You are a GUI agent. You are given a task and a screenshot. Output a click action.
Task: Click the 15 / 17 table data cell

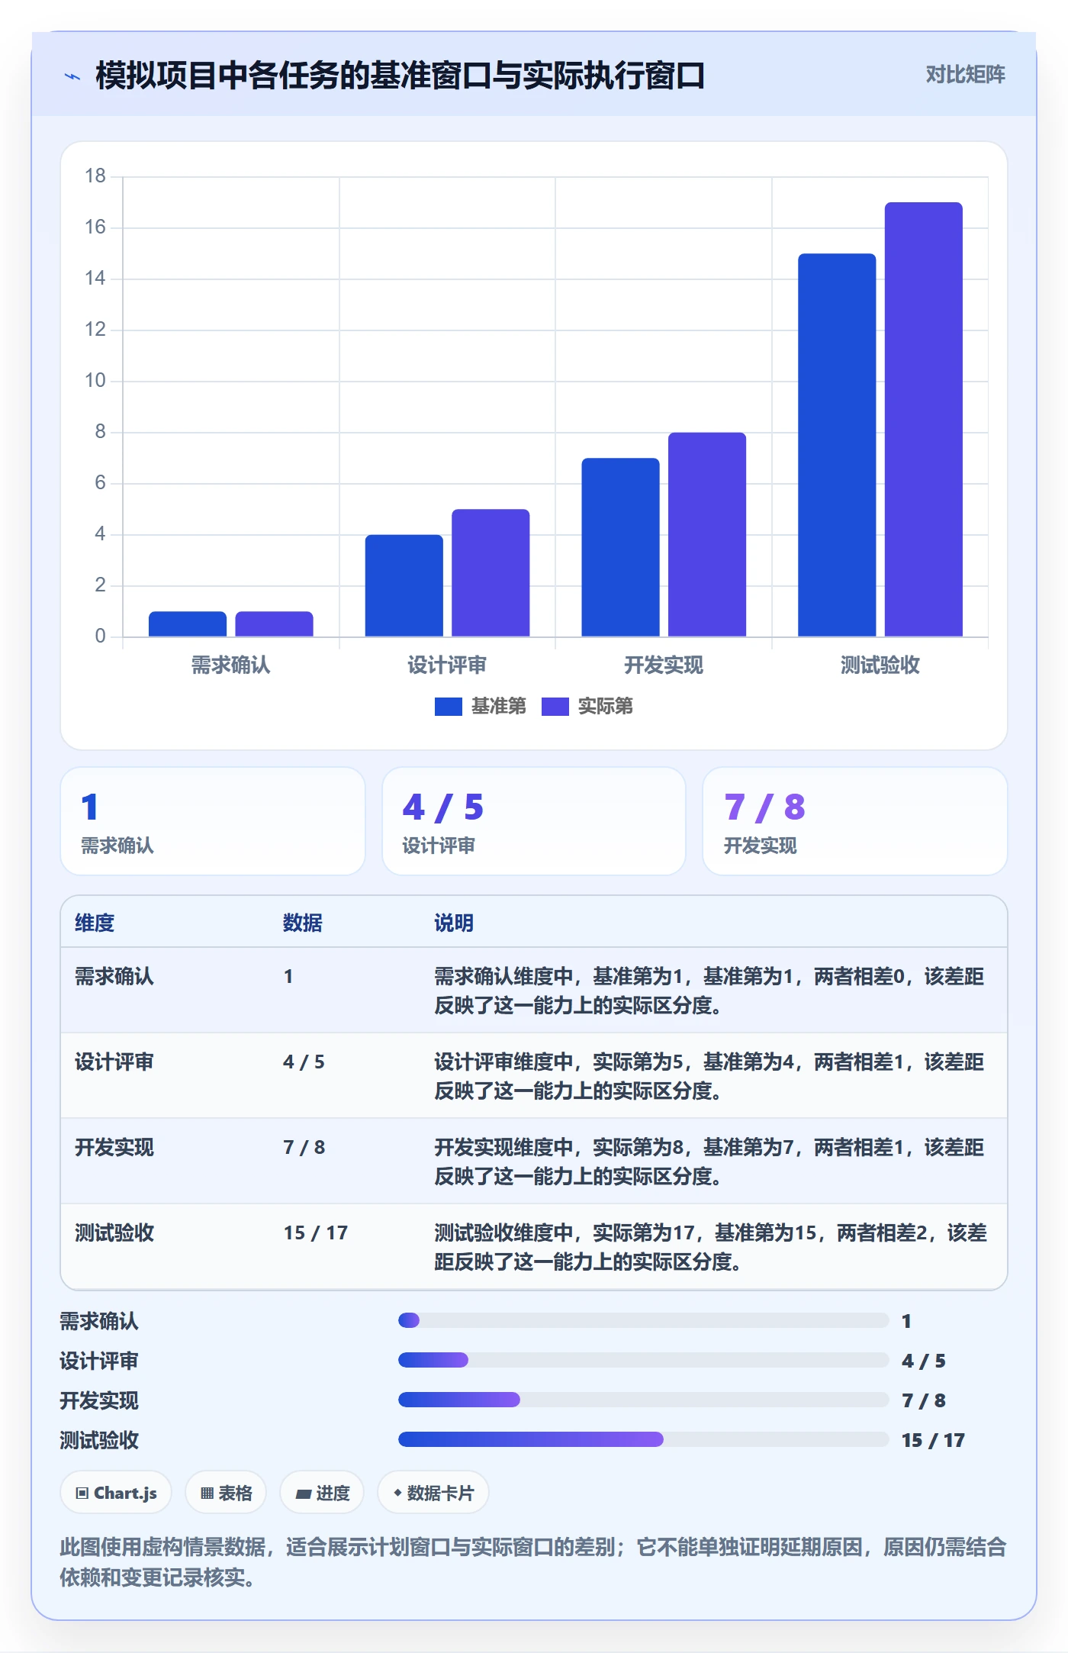coord(316,1232)
